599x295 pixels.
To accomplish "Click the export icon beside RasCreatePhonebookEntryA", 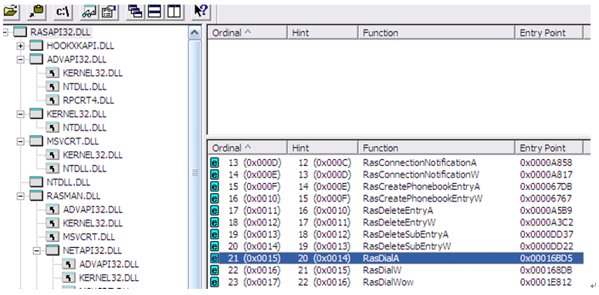I will [215, 186].
